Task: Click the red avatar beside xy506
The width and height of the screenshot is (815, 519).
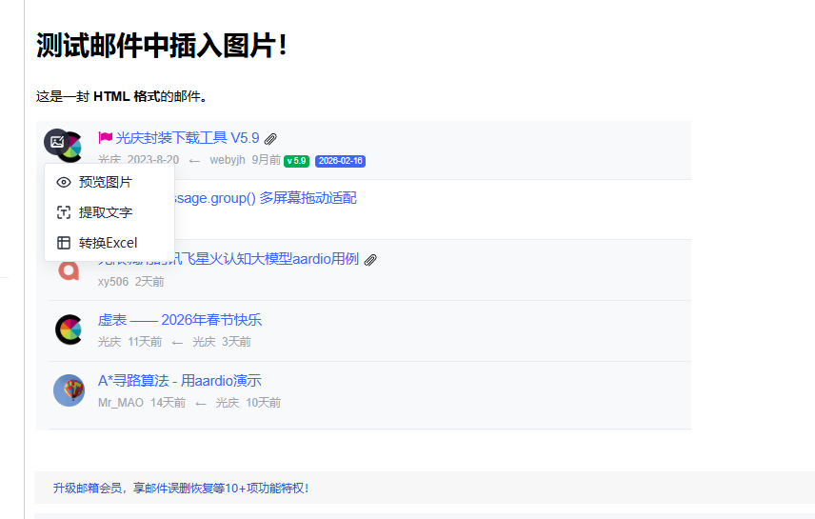Action: pos(69,269)
